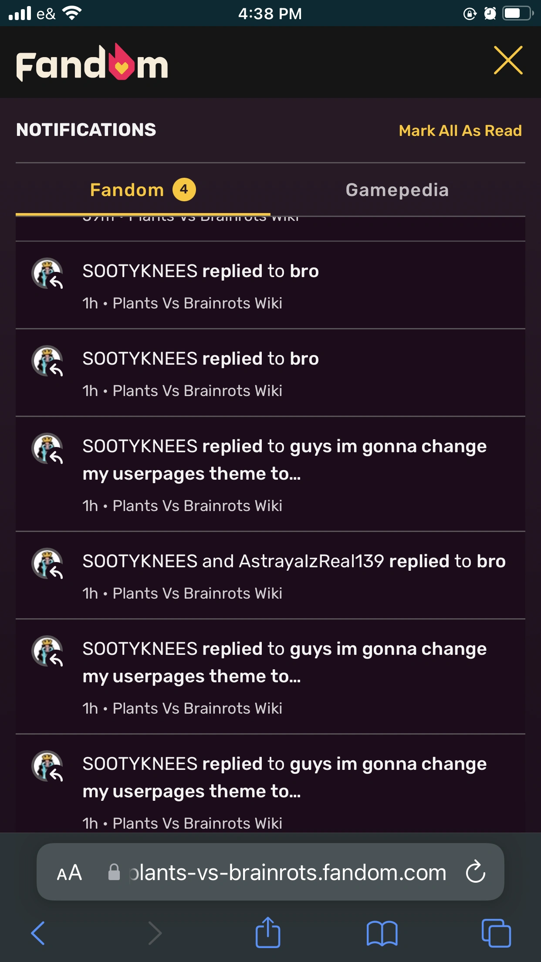Show all open Safari tabs

tap(496, 933)
